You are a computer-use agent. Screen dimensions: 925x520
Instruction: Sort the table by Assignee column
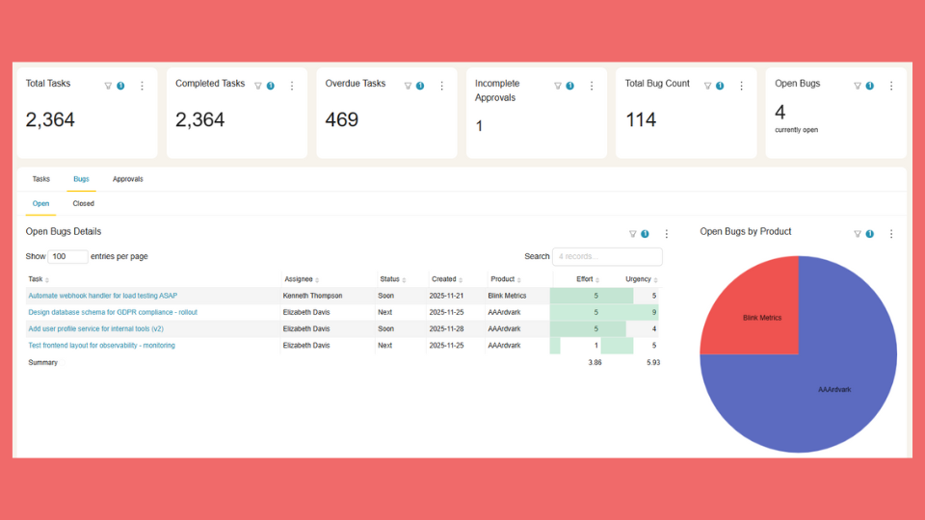301,279
